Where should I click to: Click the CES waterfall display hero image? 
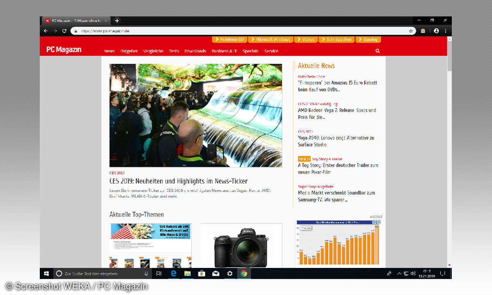(196, 115)
